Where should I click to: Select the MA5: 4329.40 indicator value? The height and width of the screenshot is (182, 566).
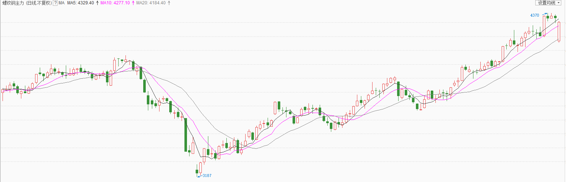[81, 3]
